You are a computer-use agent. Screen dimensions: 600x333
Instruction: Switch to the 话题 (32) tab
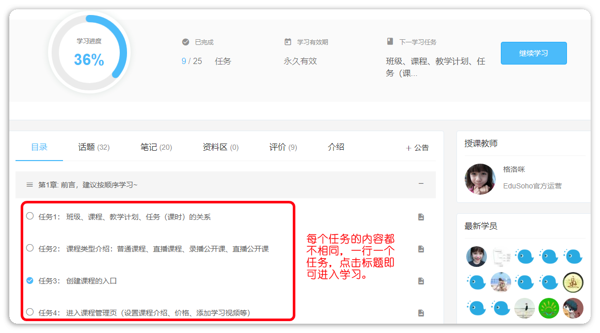(93, 147)
